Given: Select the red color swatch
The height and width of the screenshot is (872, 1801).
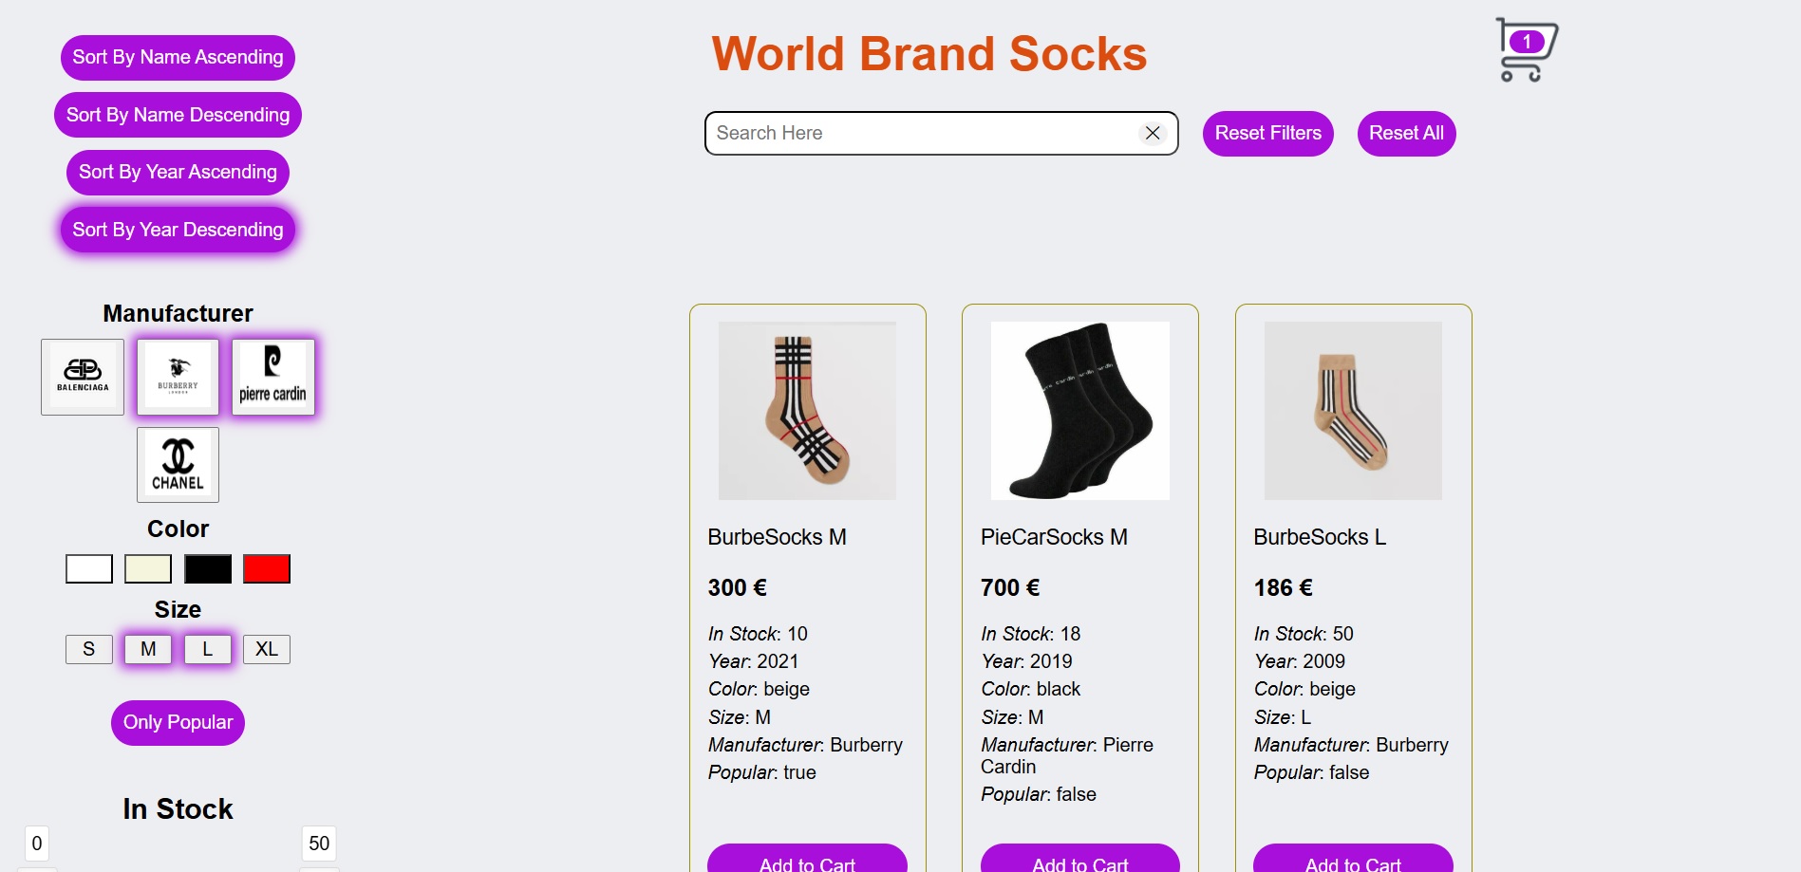Looking at the screenshot, I should (267, 568).
